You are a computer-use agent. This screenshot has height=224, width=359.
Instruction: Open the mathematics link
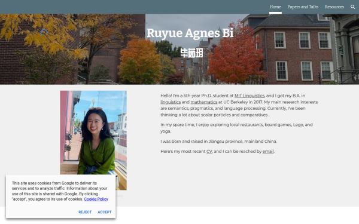(x=204, y=102)
